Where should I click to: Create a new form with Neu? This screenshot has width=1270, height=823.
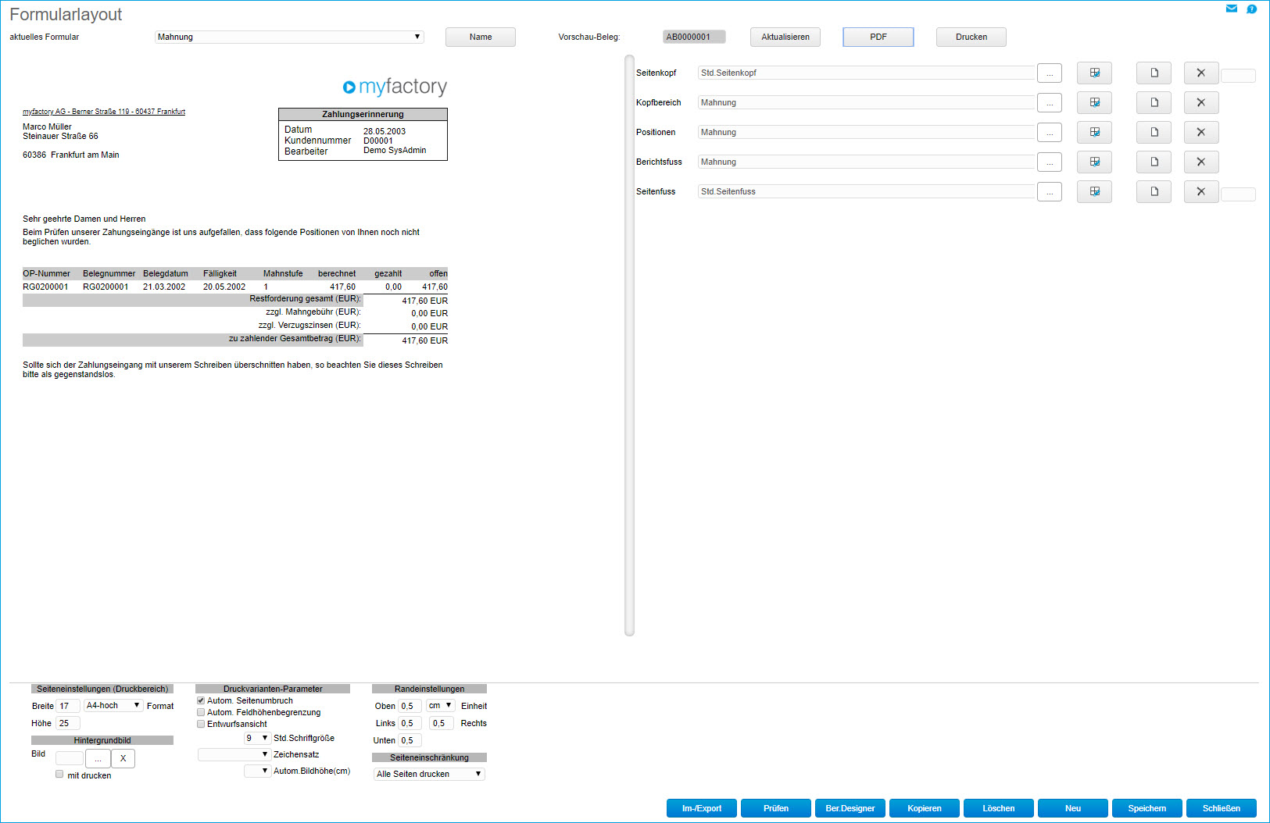(1073, 808)
